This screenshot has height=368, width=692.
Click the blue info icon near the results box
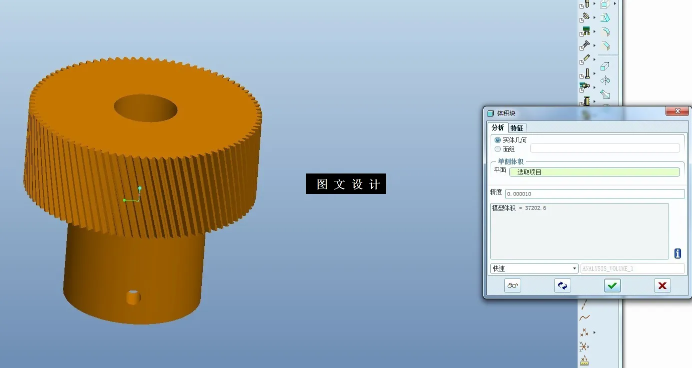click(677, 253)
